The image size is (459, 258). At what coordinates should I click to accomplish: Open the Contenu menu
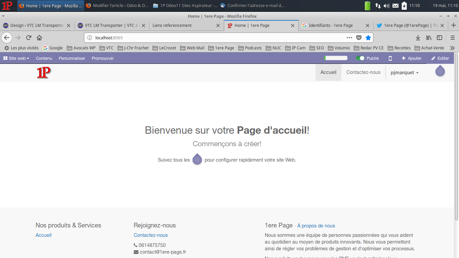coord(44,58)
